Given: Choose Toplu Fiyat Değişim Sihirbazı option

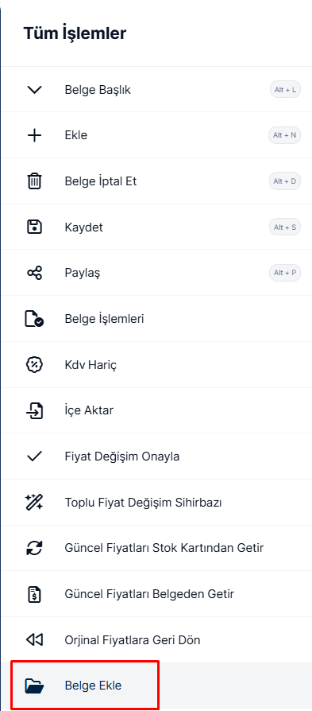Looking at the screenshot, I should (156, 503).
